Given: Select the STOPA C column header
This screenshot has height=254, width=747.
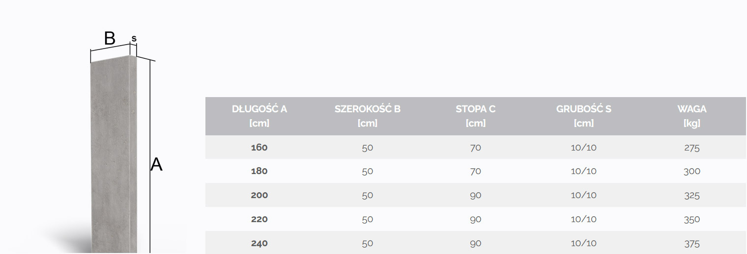Looking at the screenshot, I should (x=476, y=116).
